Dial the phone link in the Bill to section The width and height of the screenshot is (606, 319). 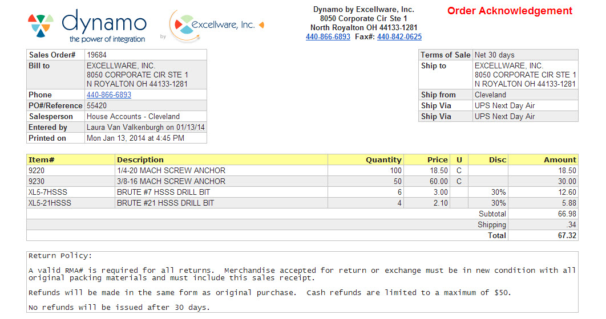109,95
